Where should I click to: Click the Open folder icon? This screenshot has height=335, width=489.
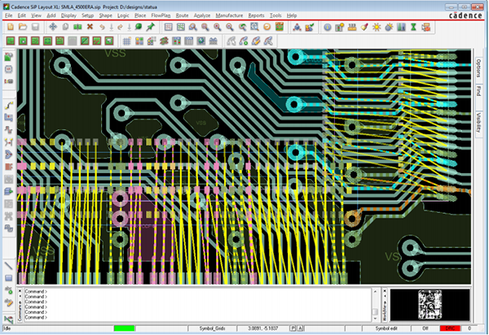pos(23,27)
